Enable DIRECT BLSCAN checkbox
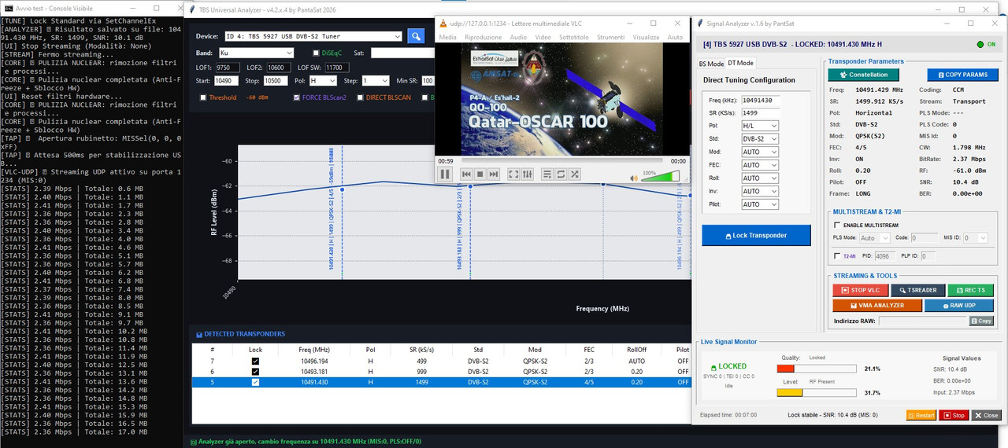 pyautogui.click(x=360, y=97)
